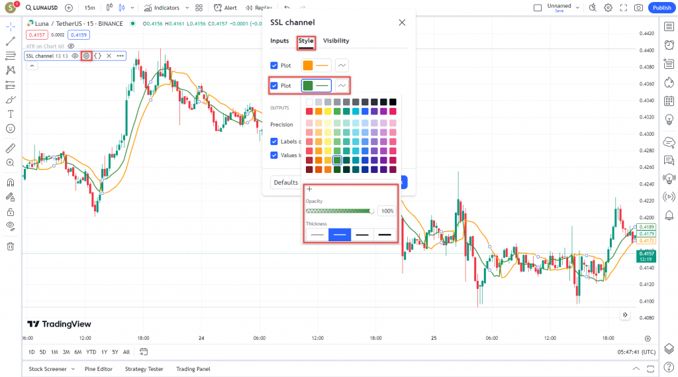Uncheck the Values checkbox
The image size is (678, 377).
coord(274,155)
